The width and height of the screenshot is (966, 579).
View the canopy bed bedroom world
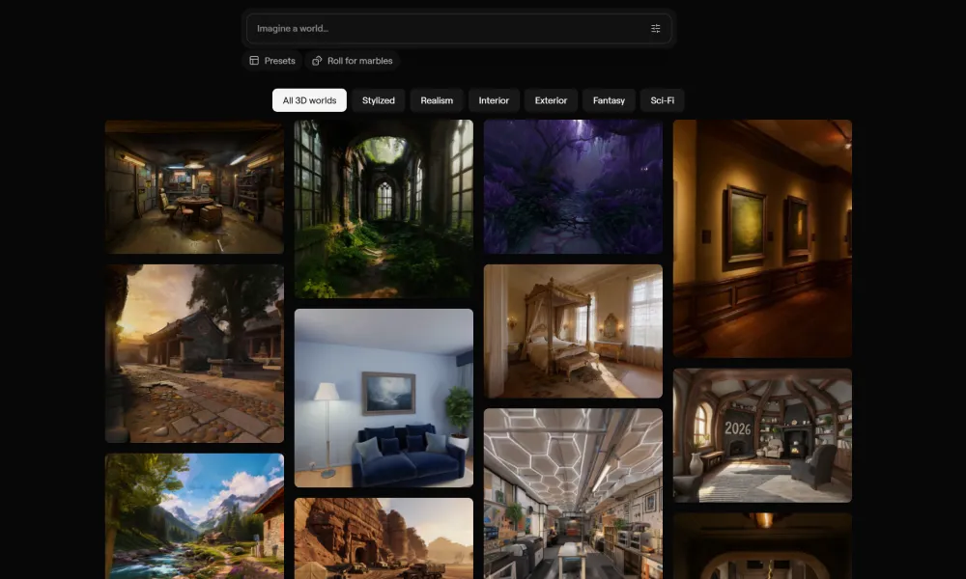[x=573, y=331]
